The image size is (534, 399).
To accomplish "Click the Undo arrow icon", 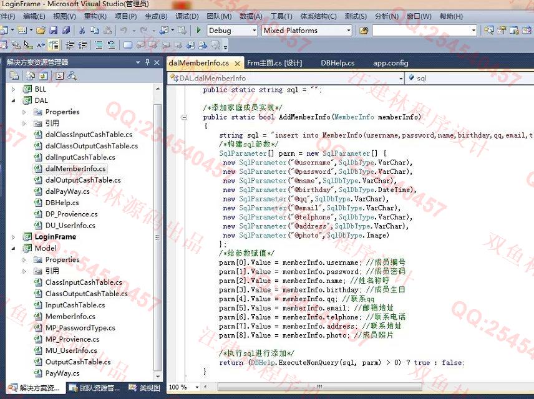I will 124,31.
